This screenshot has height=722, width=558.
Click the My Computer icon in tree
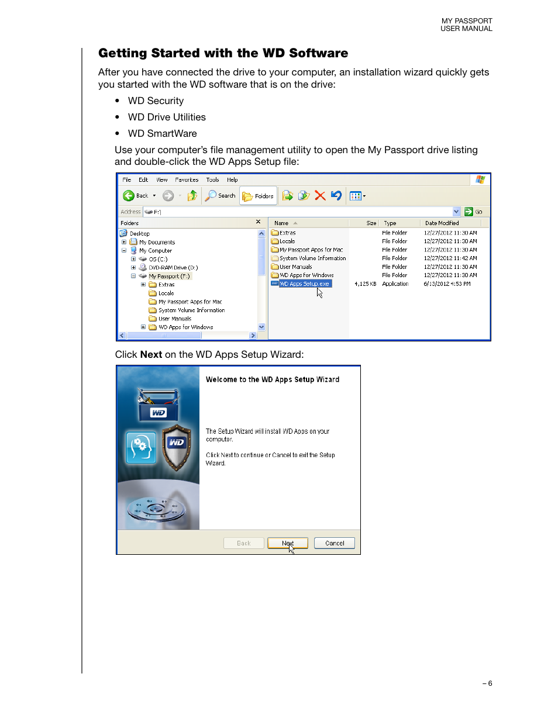click(133, 250)
